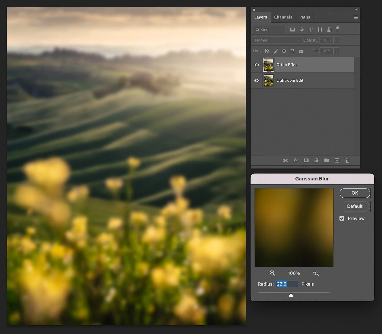The image size is (382, 334).
Task: Disable the Gaussian Blur Preview checkbox
Action: (342, 218)
